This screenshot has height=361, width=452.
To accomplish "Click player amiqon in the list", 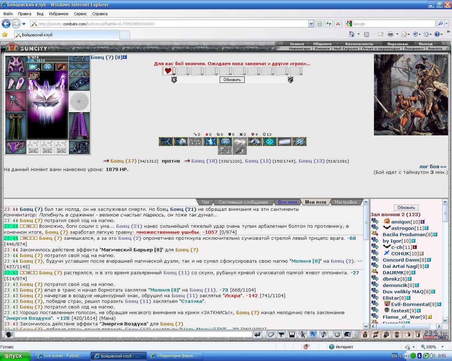I will click(x=400, y=222).
